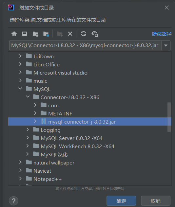Collapse the Connector-J 8.0.32 - X86 folder
The height and width of the screenshot is (207, 175).
[x=28, y=97]
